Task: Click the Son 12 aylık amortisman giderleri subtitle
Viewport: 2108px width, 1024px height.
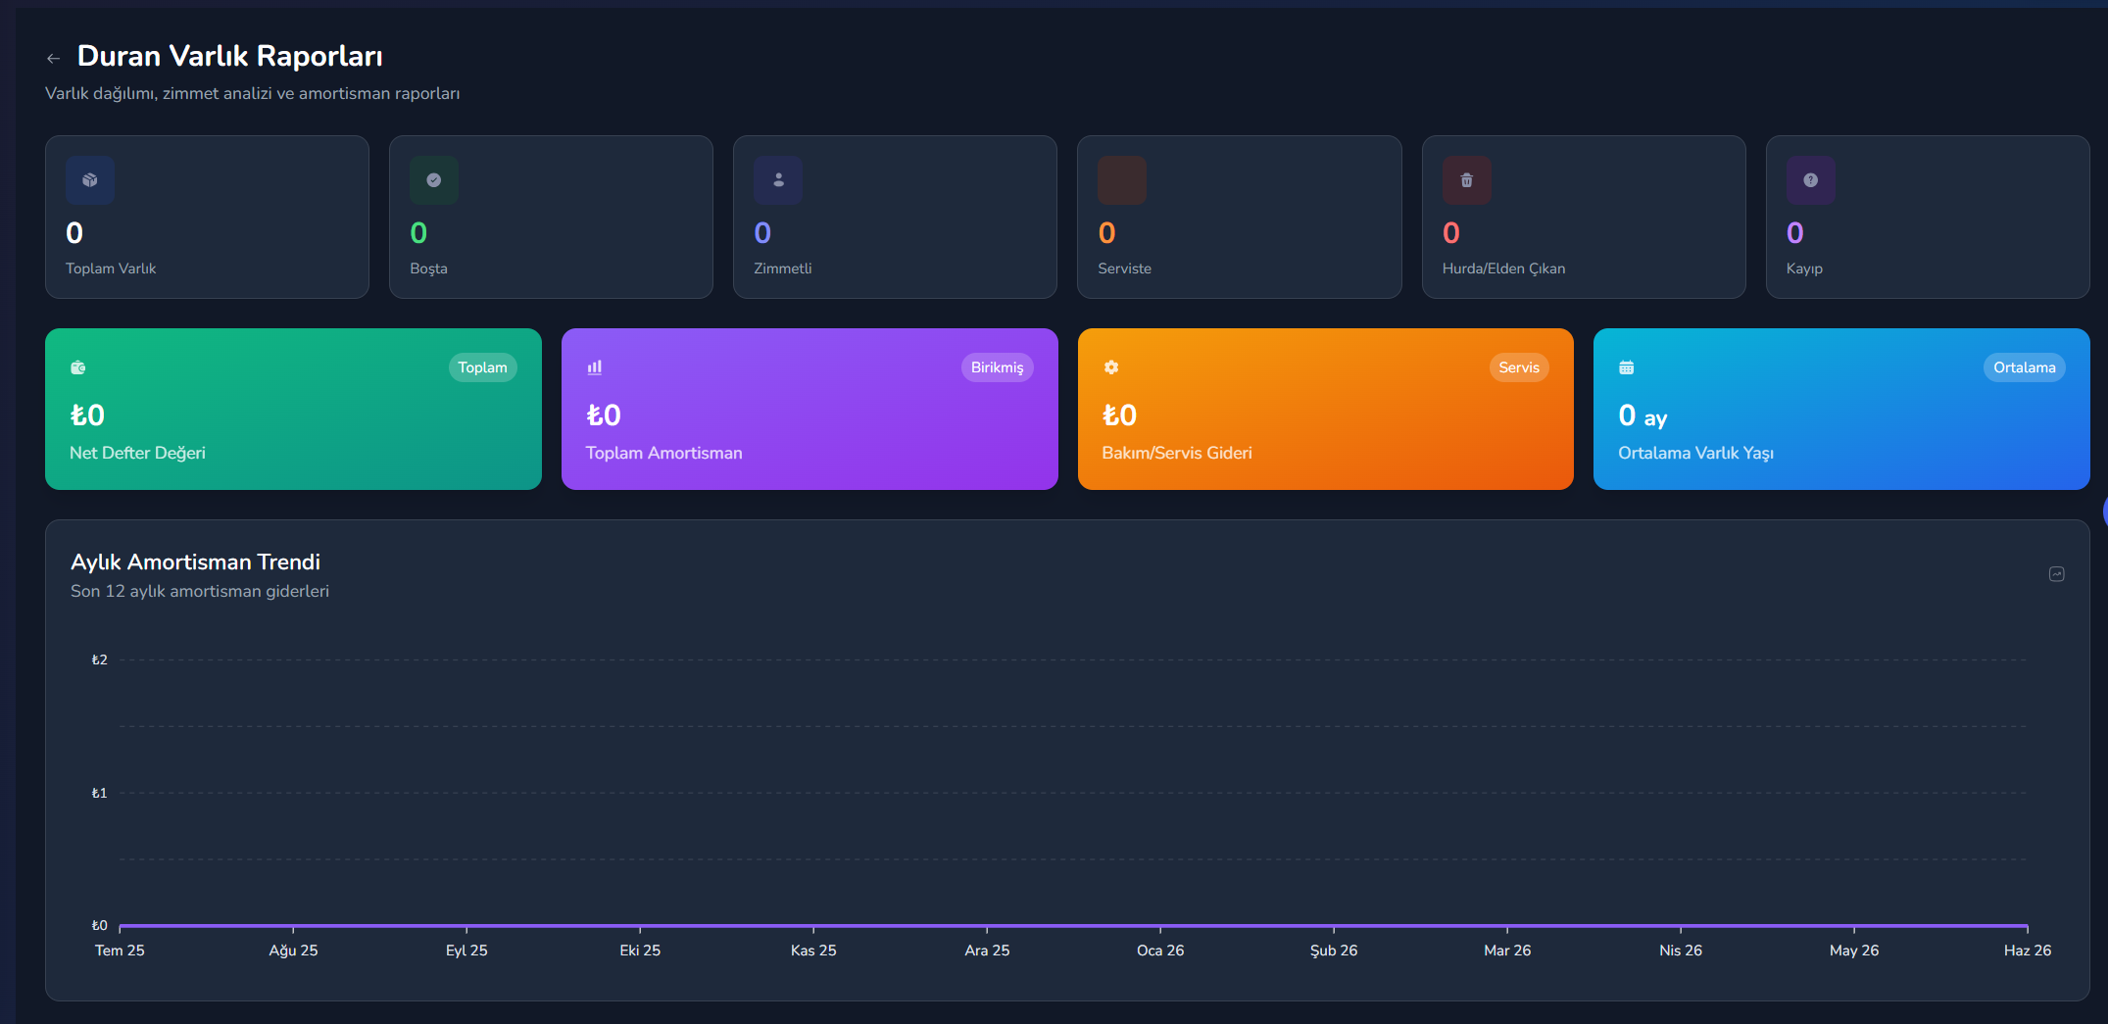Action: click(200, 591)
